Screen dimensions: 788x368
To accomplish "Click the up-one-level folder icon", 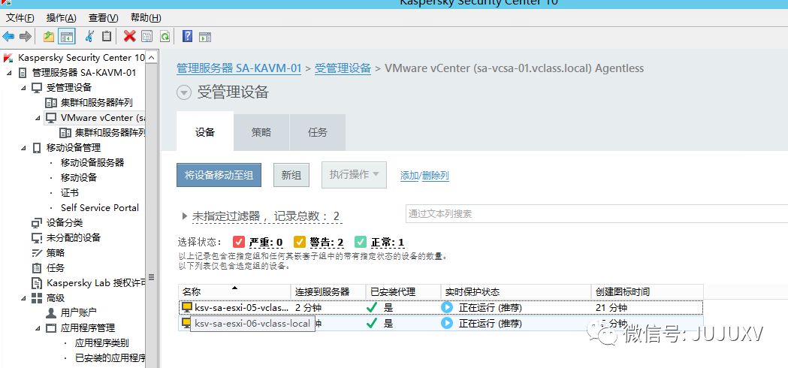I will point(49,36).
